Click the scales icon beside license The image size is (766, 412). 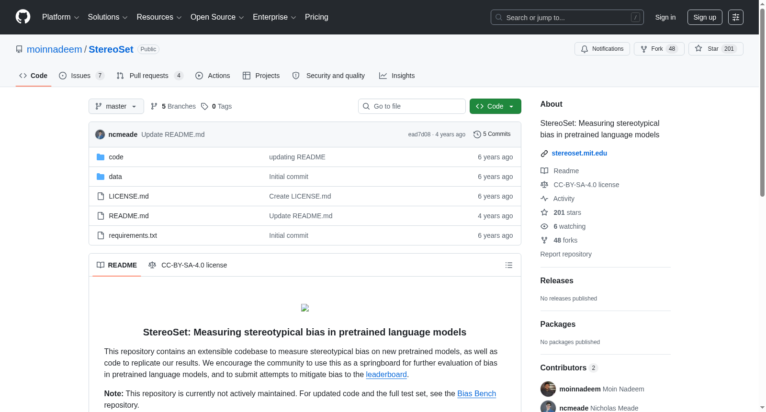point(544,185)
